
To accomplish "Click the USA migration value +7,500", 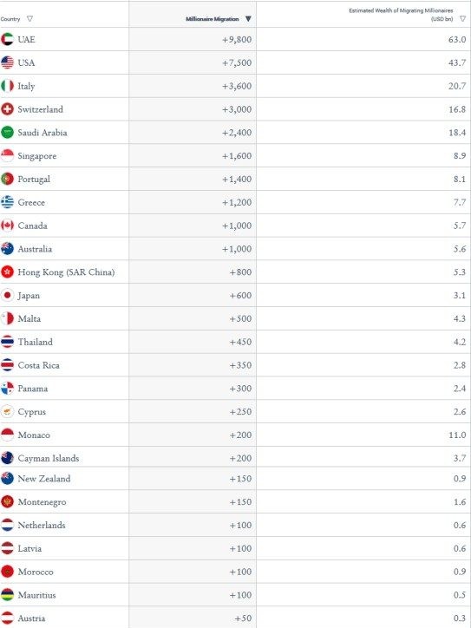I will (237, 62).
